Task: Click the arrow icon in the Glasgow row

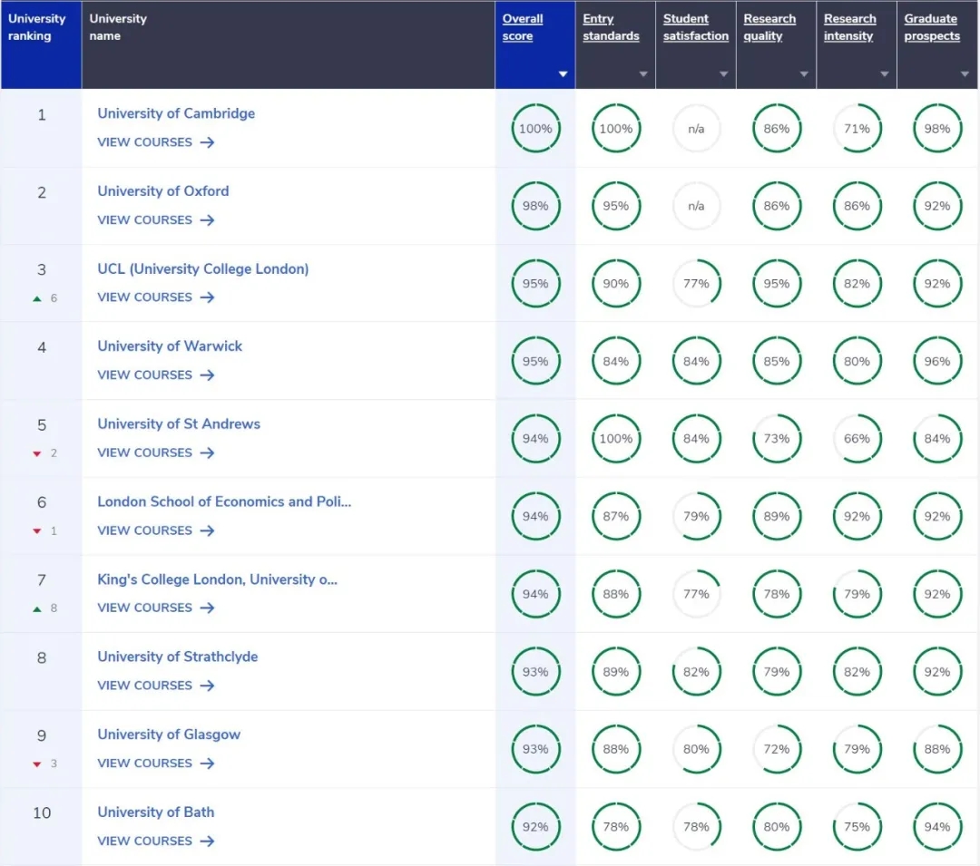Action: 207,764
